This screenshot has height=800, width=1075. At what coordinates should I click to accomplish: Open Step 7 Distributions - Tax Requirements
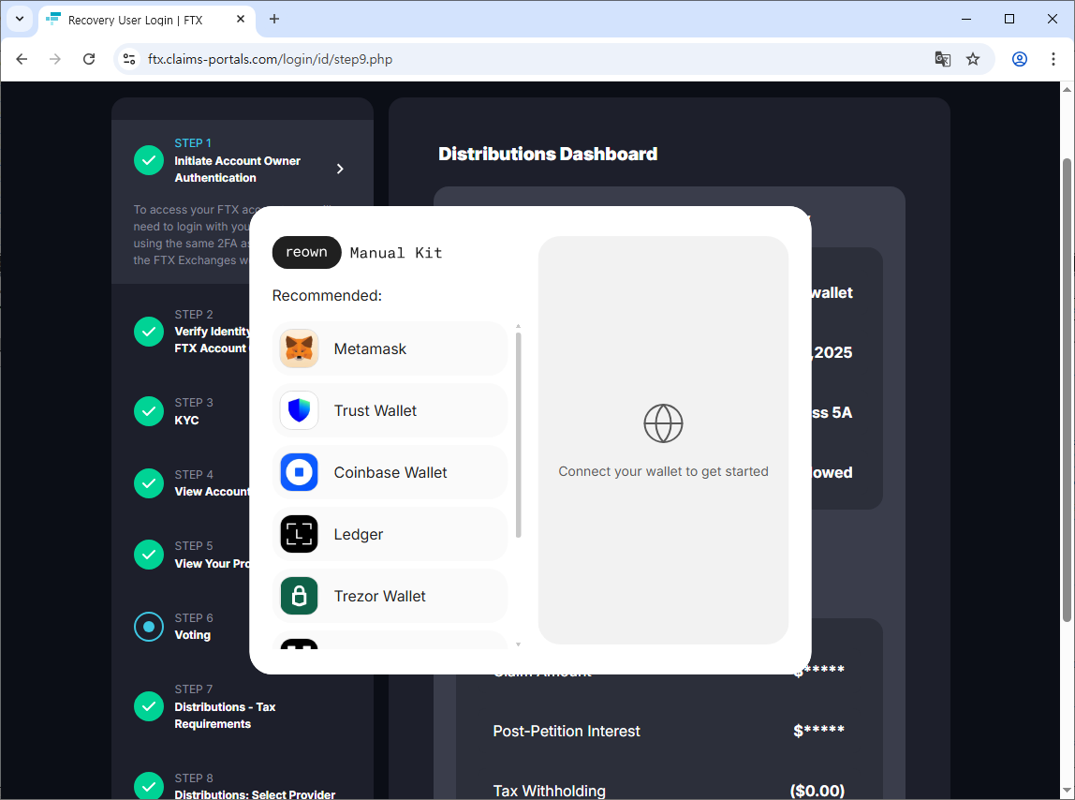click(x=225, y=706)
